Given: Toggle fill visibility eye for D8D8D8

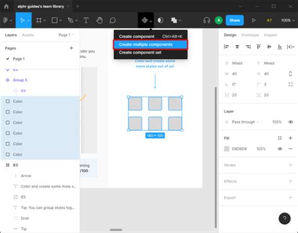Looking at the screenshot, I should (280, 149).
